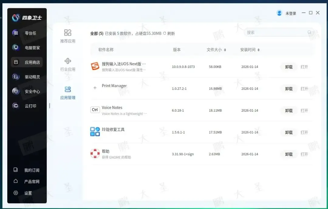Click the 软件名称 column header
Viewport: 328px width, 209px height.
106,50
